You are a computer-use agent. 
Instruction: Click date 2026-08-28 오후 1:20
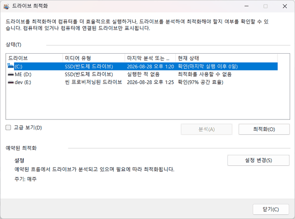(150, 67)
